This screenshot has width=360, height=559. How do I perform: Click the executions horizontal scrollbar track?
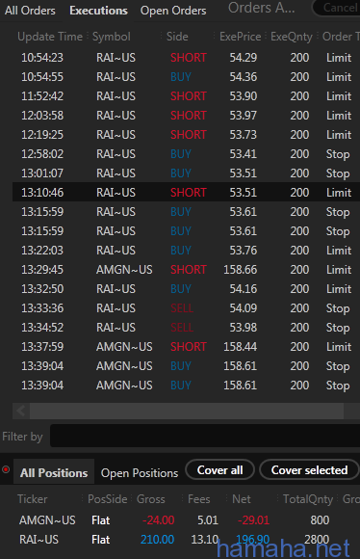186,411
